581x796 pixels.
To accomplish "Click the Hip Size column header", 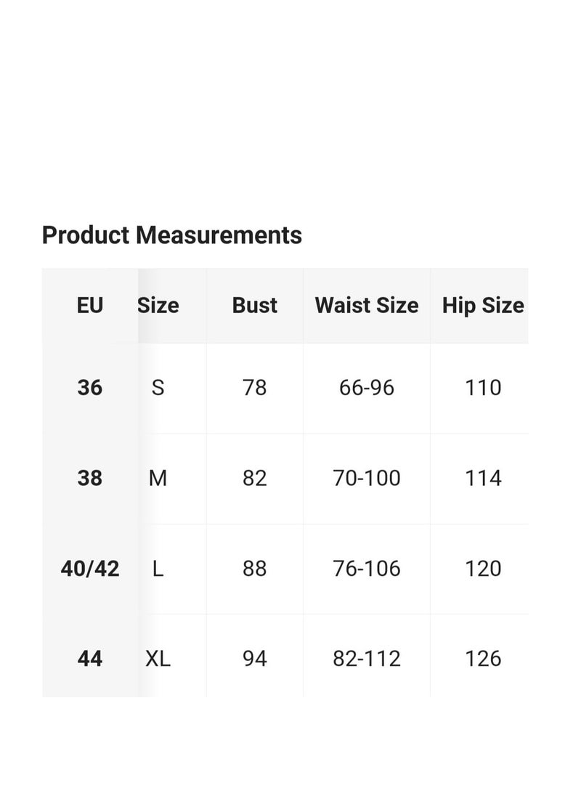I will pyautogui.click(x=483, y=306).
